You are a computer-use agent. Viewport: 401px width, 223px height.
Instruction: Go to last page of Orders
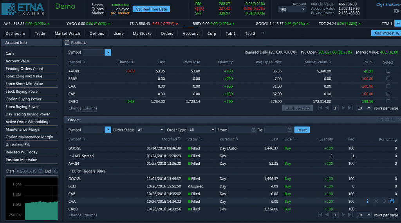coord(350,215)
